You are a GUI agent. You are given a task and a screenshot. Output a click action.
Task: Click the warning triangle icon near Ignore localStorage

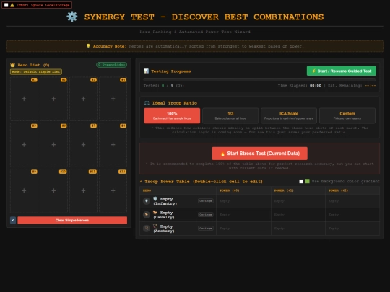tap(12, 5)
